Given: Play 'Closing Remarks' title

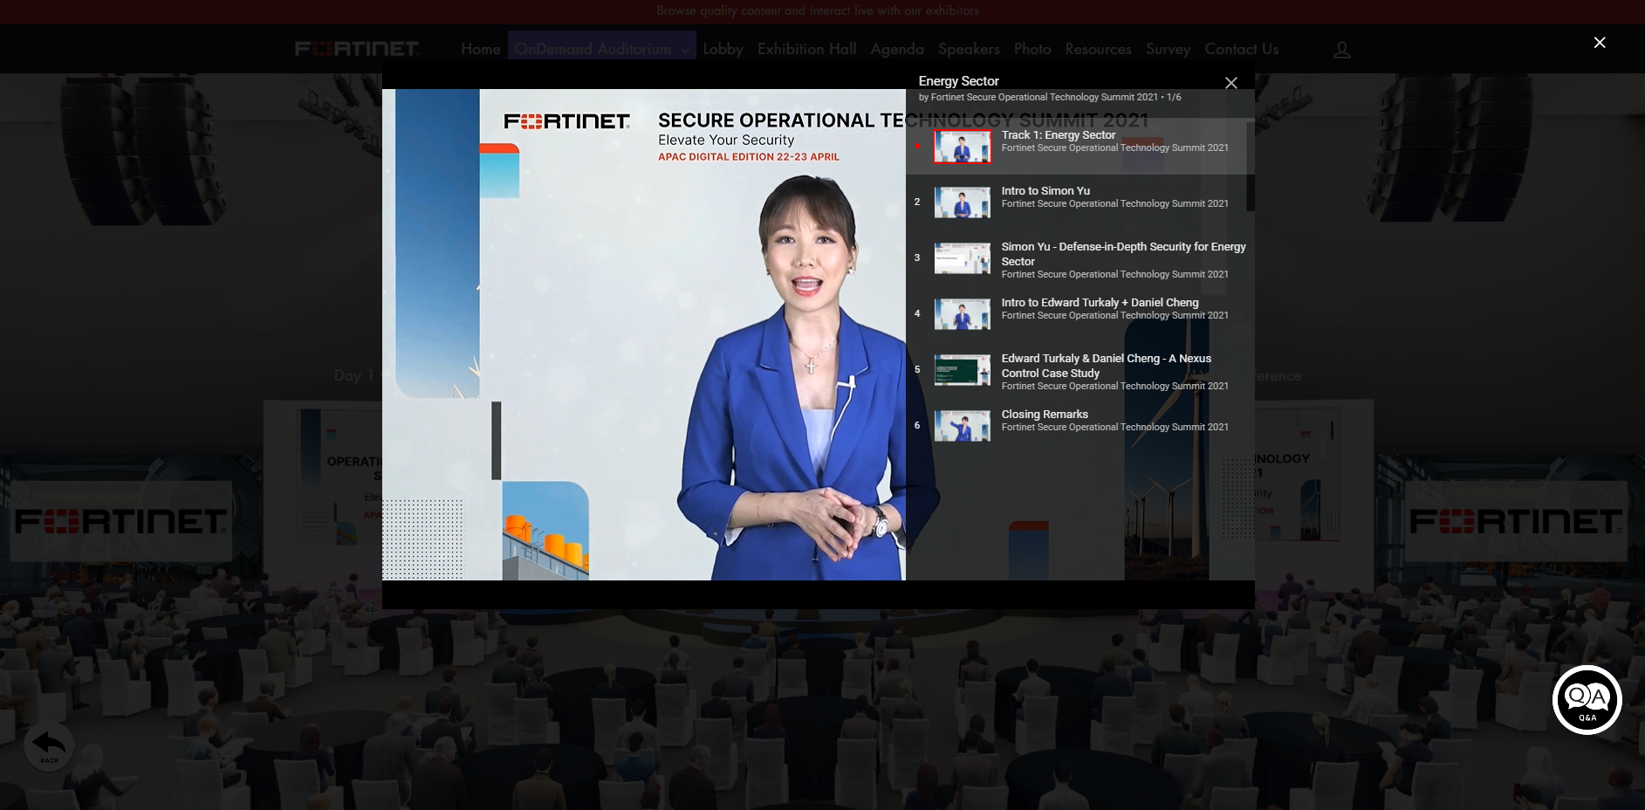Looking at the screenshot, I should pos(1045,414).
